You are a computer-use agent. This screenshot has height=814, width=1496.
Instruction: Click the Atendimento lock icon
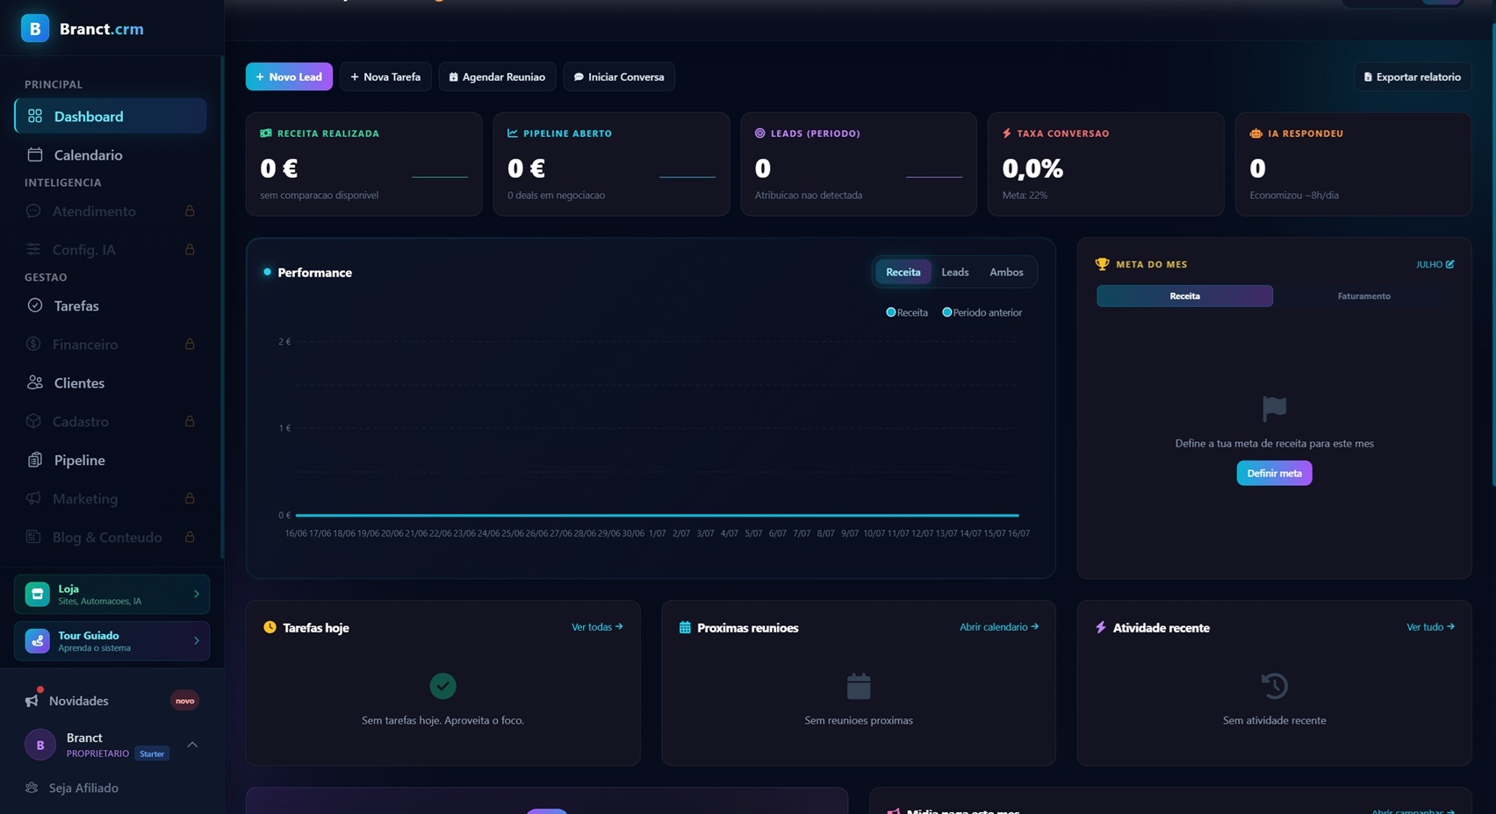pyautogui.click(x=190, y=211)
